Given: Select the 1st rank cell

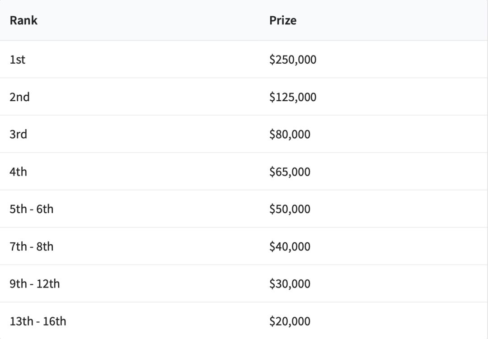Looking at the screenshot, I should [x=18, y=60].
